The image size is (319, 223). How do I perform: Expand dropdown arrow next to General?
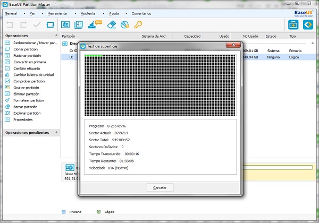[x=24, y=13]
